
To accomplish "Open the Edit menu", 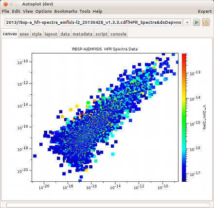I will pos(16,11).
